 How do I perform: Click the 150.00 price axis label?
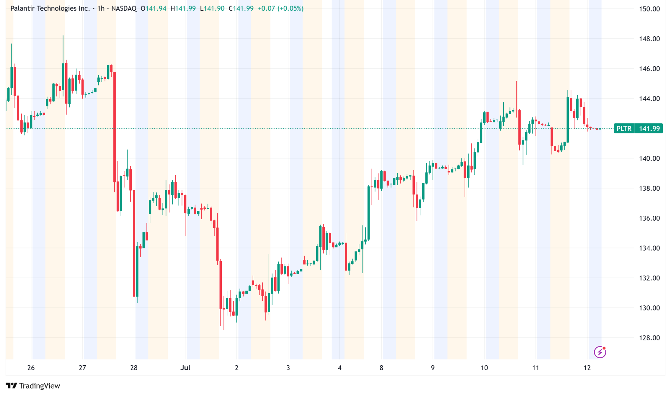pos(649,9)
